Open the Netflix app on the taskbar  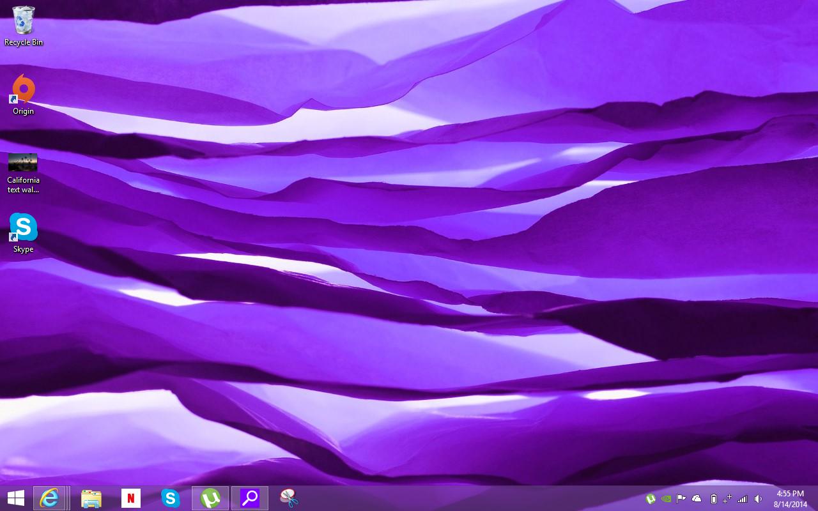click(x=131, y=498)
